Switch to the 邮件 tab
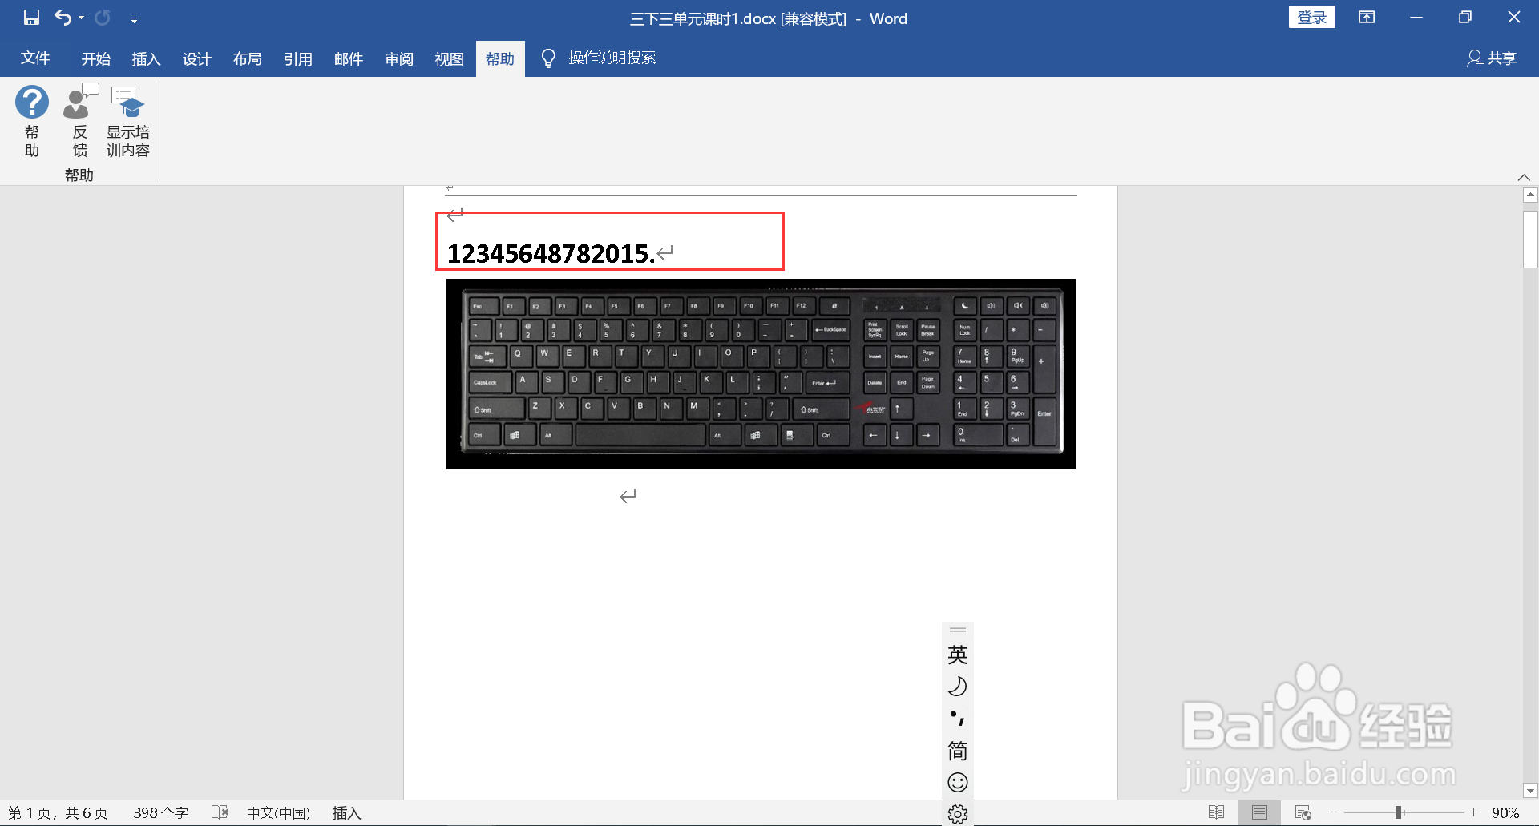 tap(349, 58)
